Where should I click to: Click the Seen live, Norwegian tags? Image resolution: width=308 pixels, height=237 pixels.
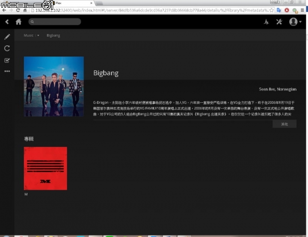278,89
